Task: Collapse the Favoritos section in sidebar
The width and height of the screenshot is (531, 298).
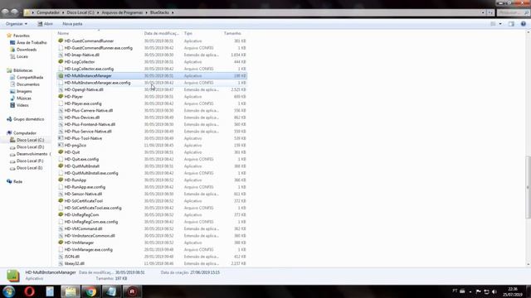Action: [22, 36]
